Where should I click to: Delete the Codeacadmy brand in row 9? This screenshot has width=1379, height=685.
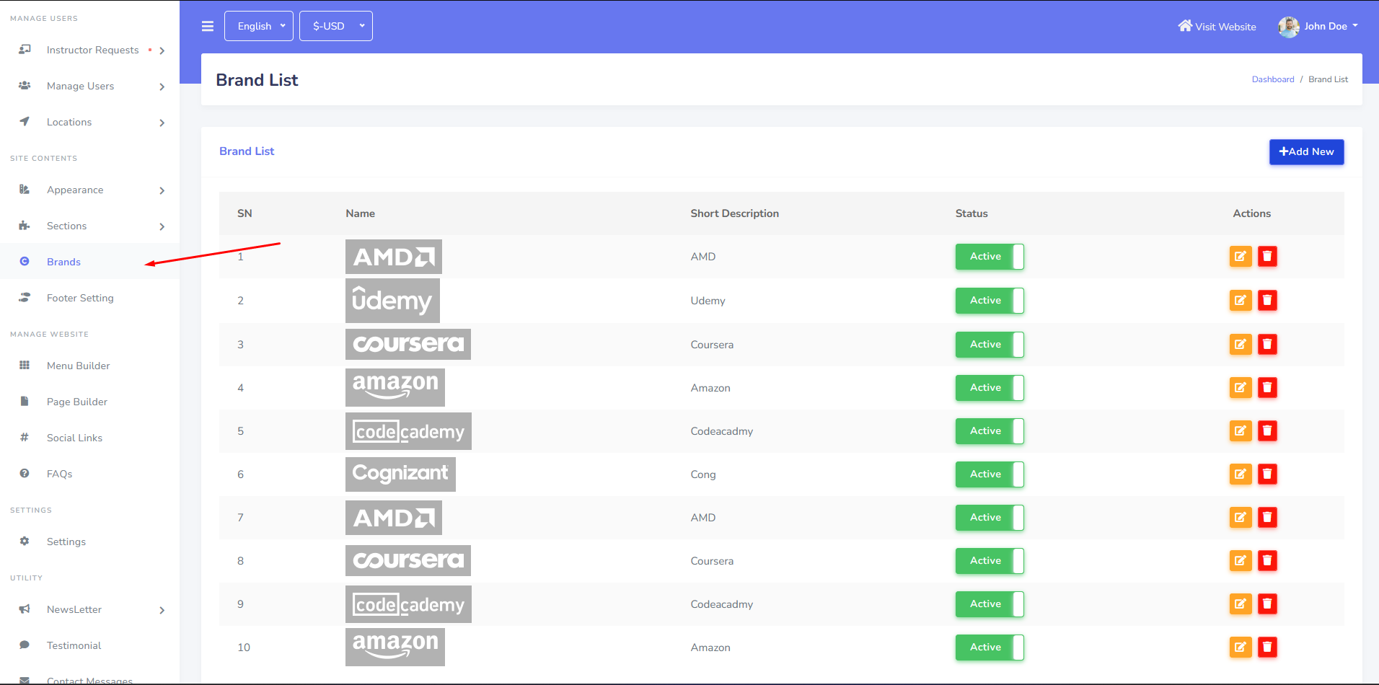point(1267,604)
